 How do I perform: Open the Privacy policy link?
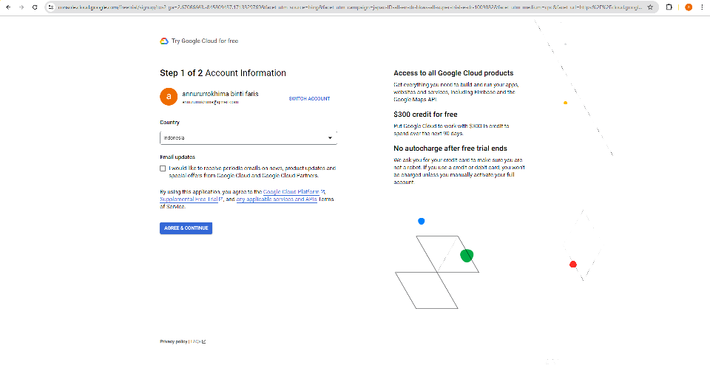(x=173, y=341)
